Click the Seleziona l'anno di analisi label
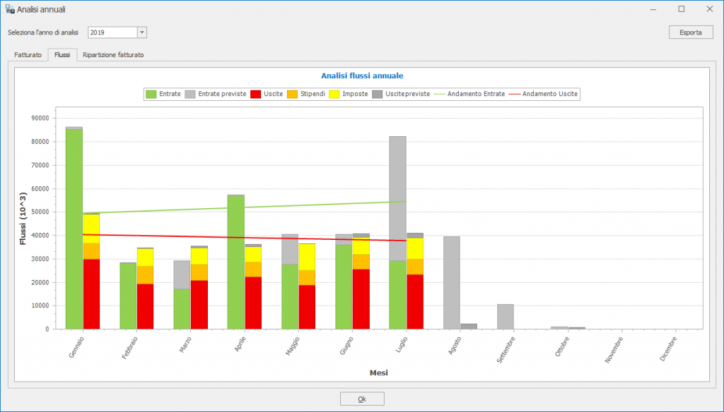Viewport: 724px width, 412px height. 43,32
